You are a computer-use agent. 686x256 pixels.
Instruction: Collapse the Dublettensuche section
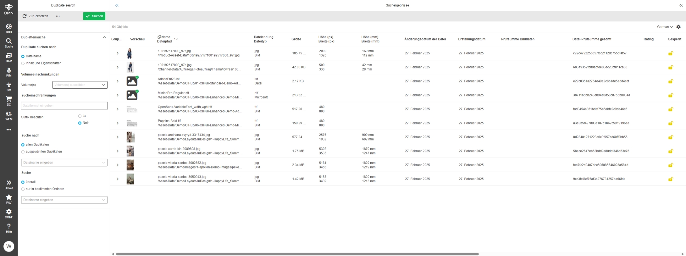[x=104, y=37]
